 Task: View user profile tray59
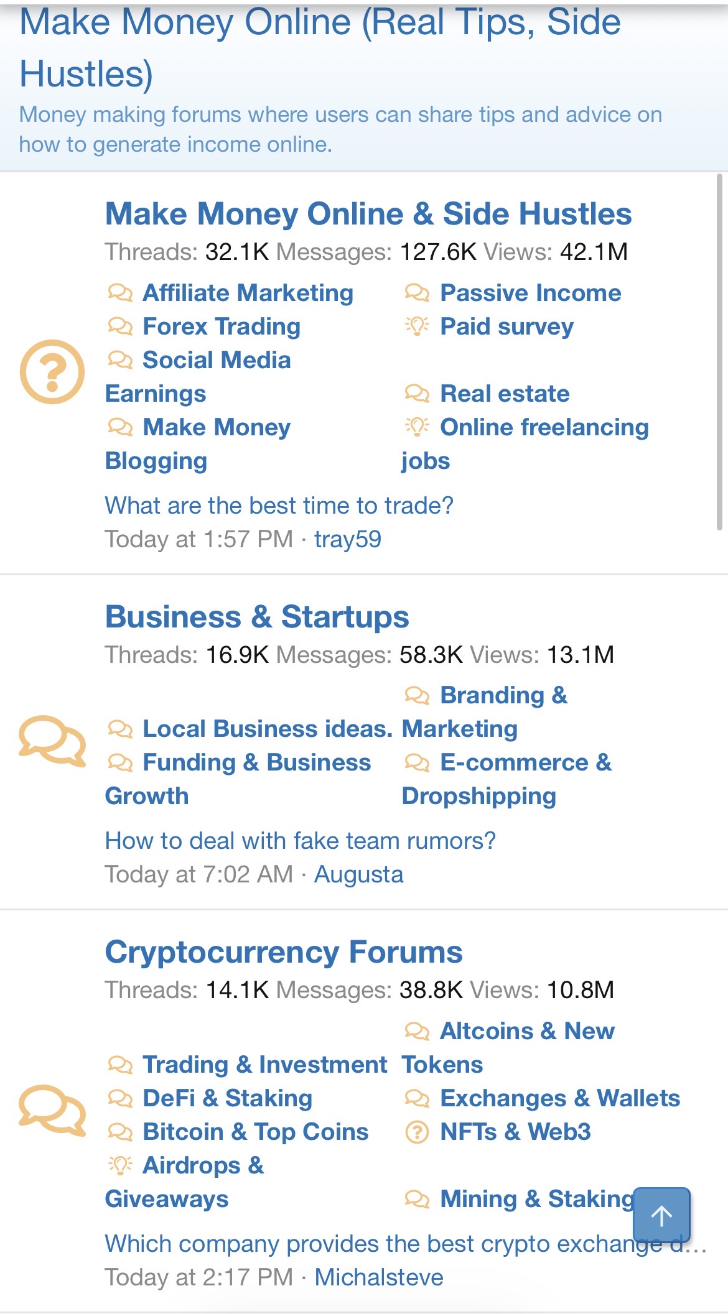(347, 539)
